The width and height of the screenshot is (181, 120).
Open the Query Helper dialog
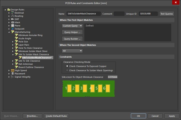(72, 32)
